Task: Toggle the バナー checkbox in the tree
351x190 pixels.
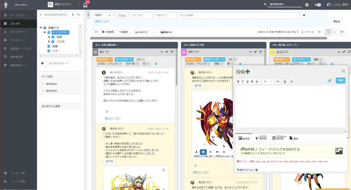Action: coord(49,51)
